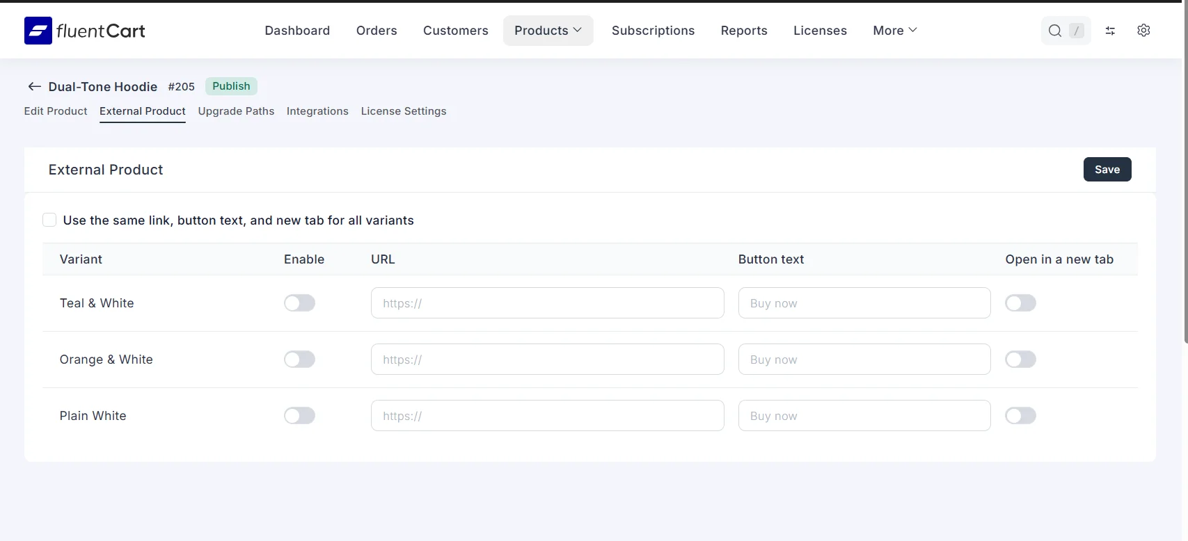
Task: Go back using the left arrow icon
Action: coord(34,86)
